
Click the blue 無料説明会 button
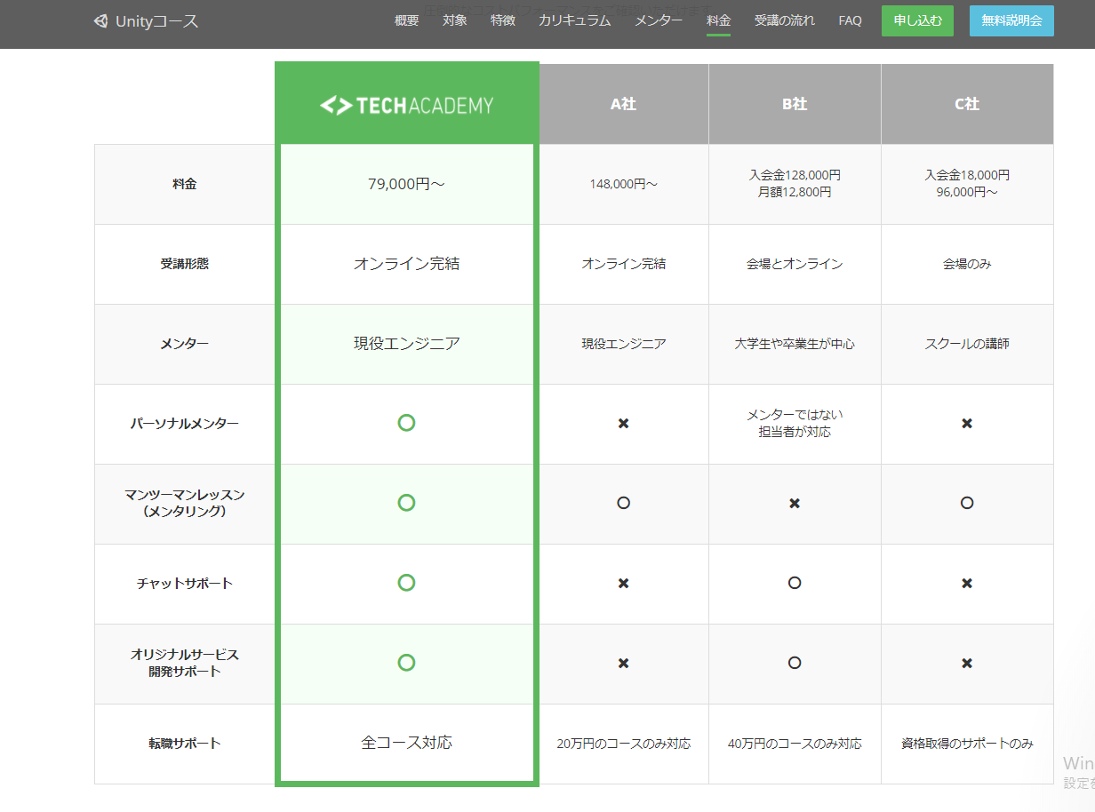[x=1011, y=20]
